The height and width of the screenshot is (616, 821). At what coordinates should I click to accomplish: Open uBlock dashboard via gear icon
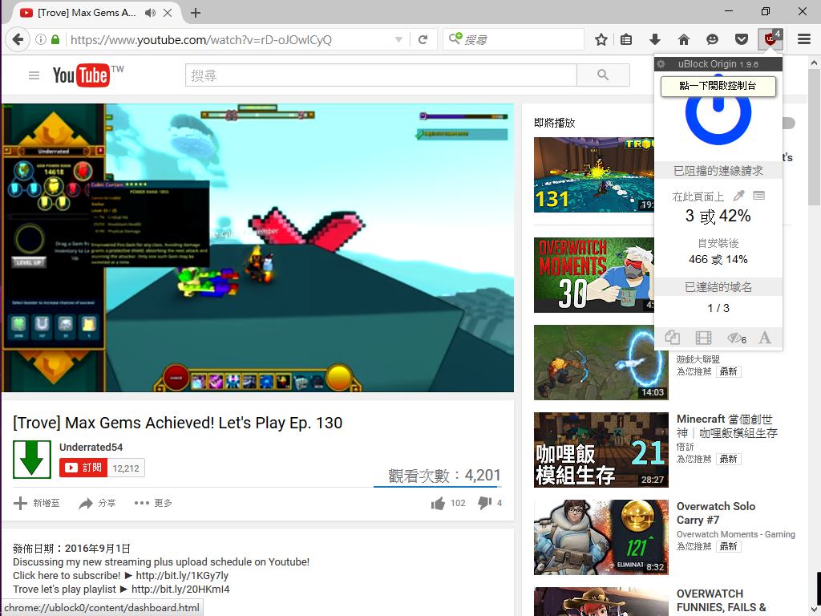pos(661,64)
